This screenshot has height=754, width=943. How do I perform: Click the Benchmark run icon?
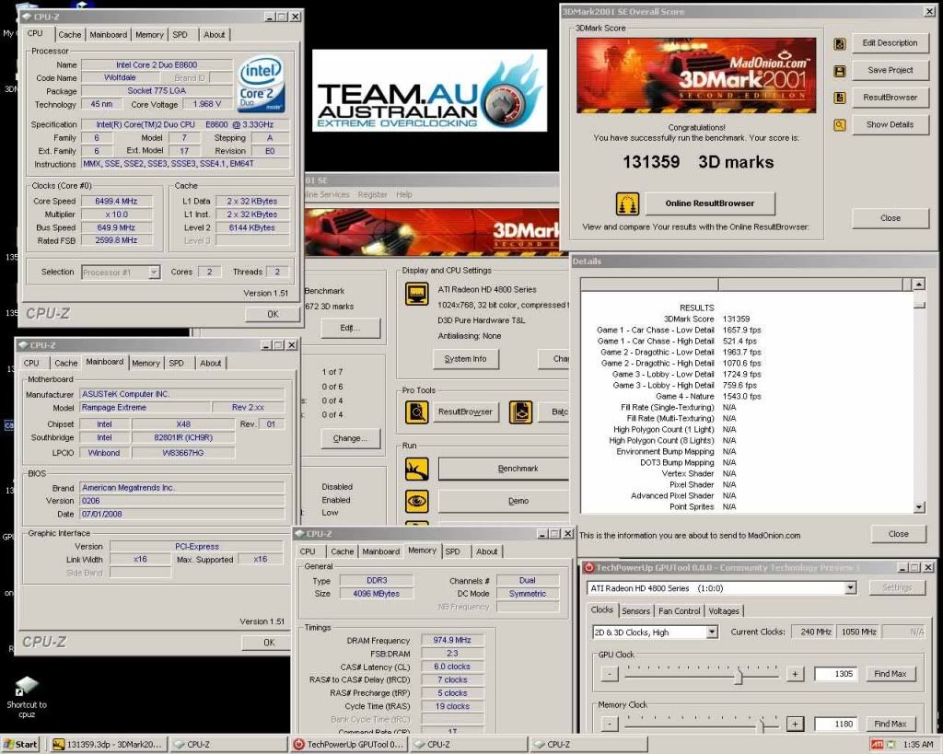coord(417,469)
